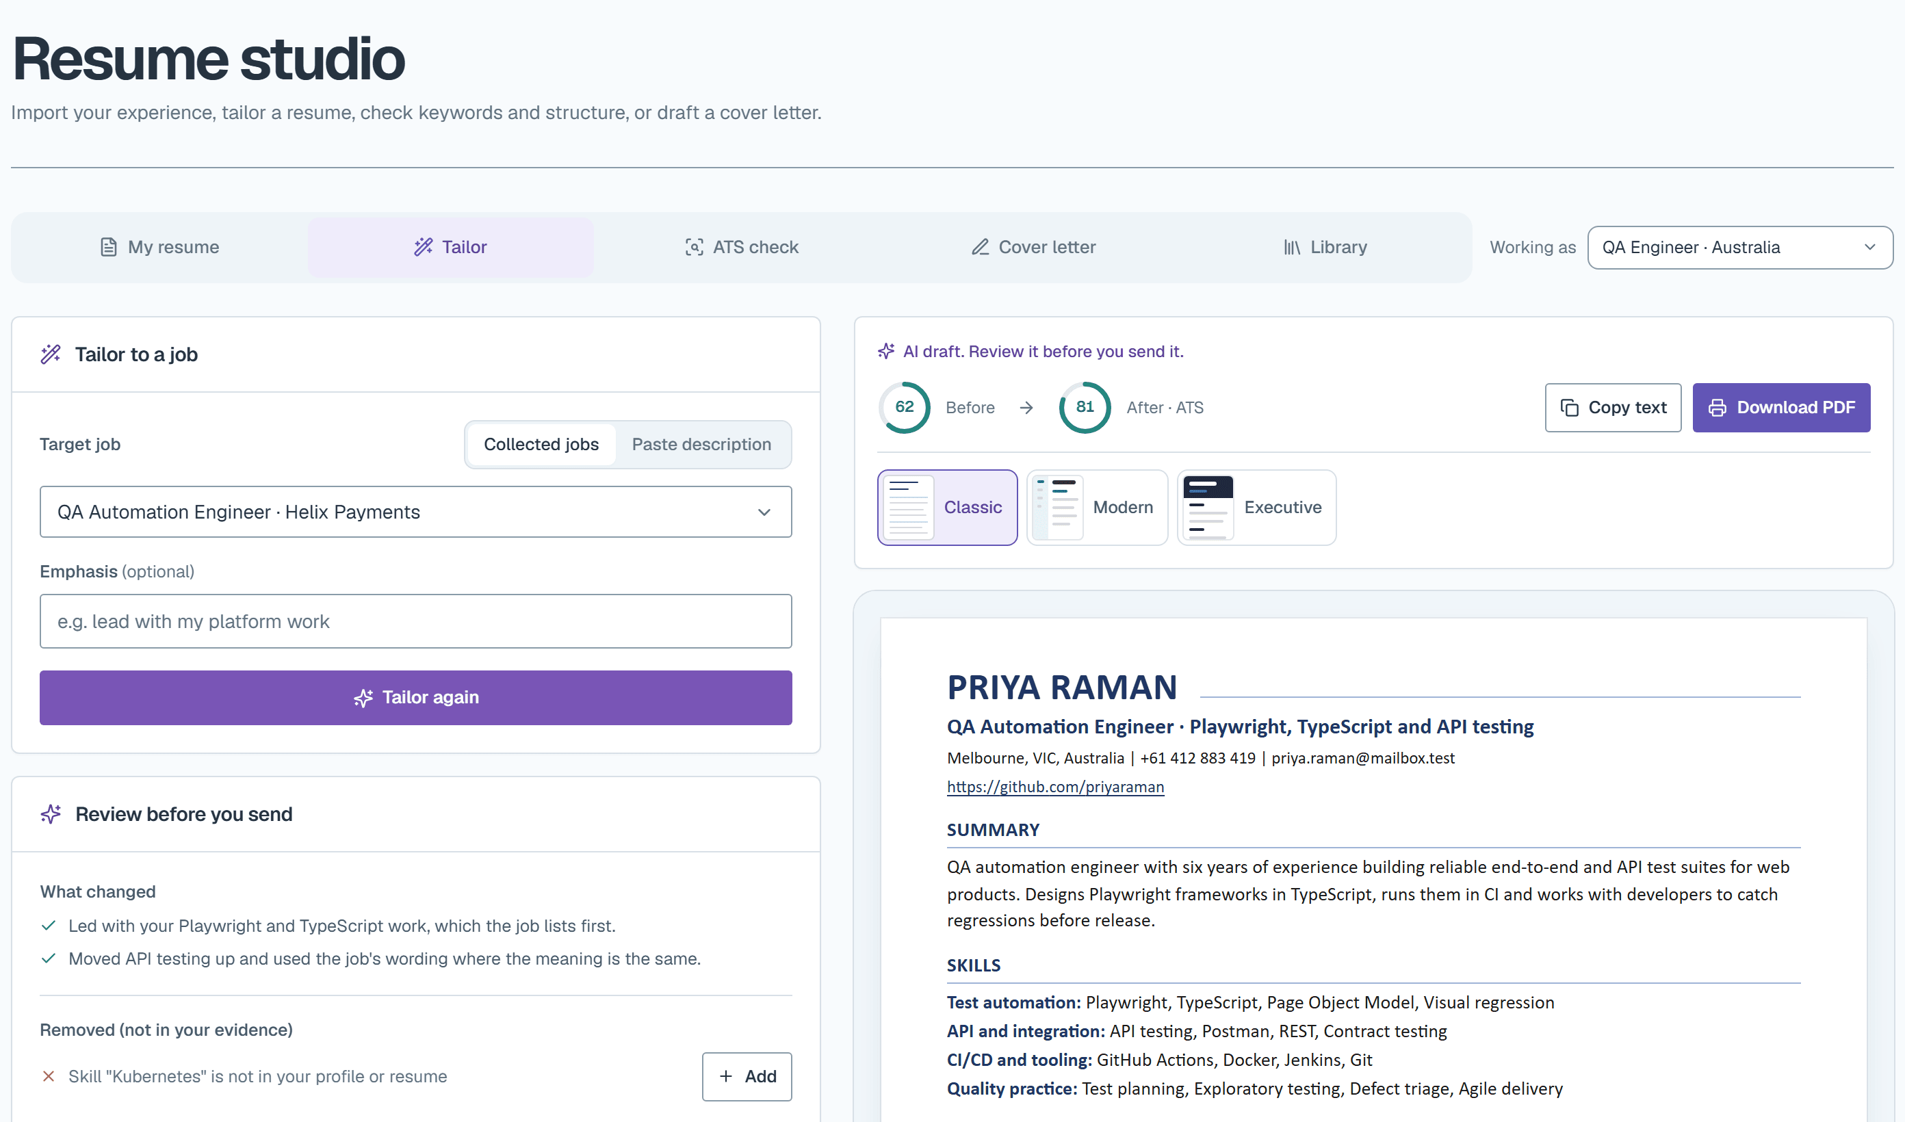Viewport: 1905px width, 1122px height.
Task: Click the scan icon beside ATS check
Action: click(x=693, y=247)
